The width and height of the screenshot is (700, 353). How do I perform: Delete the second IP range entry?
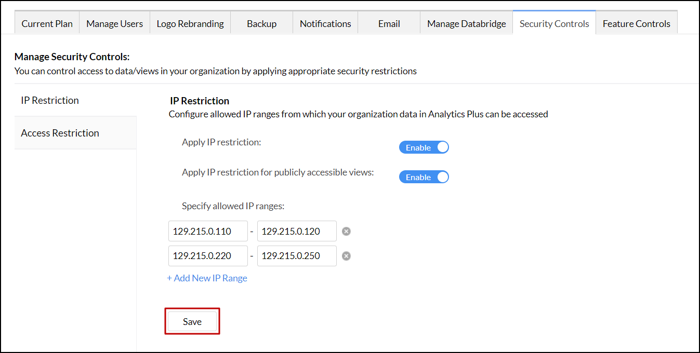click(346, 255)
